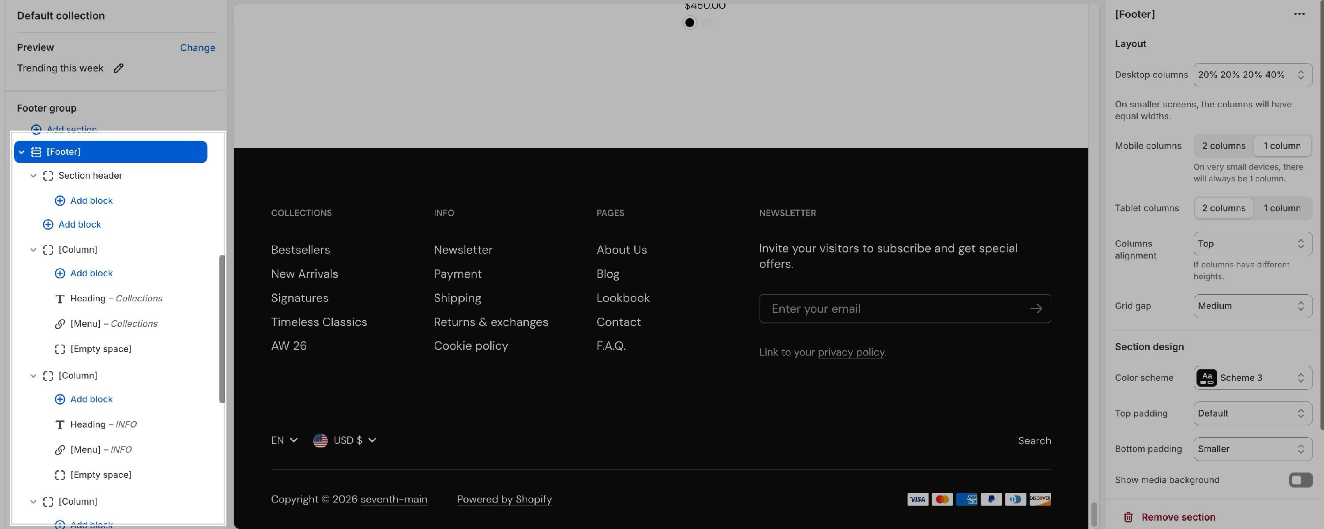The height and width of the screenshot is (529, 1324).
Task: Select the Menu INFO block in the tree
Action: pyautogui.click(x=101, y=450)
